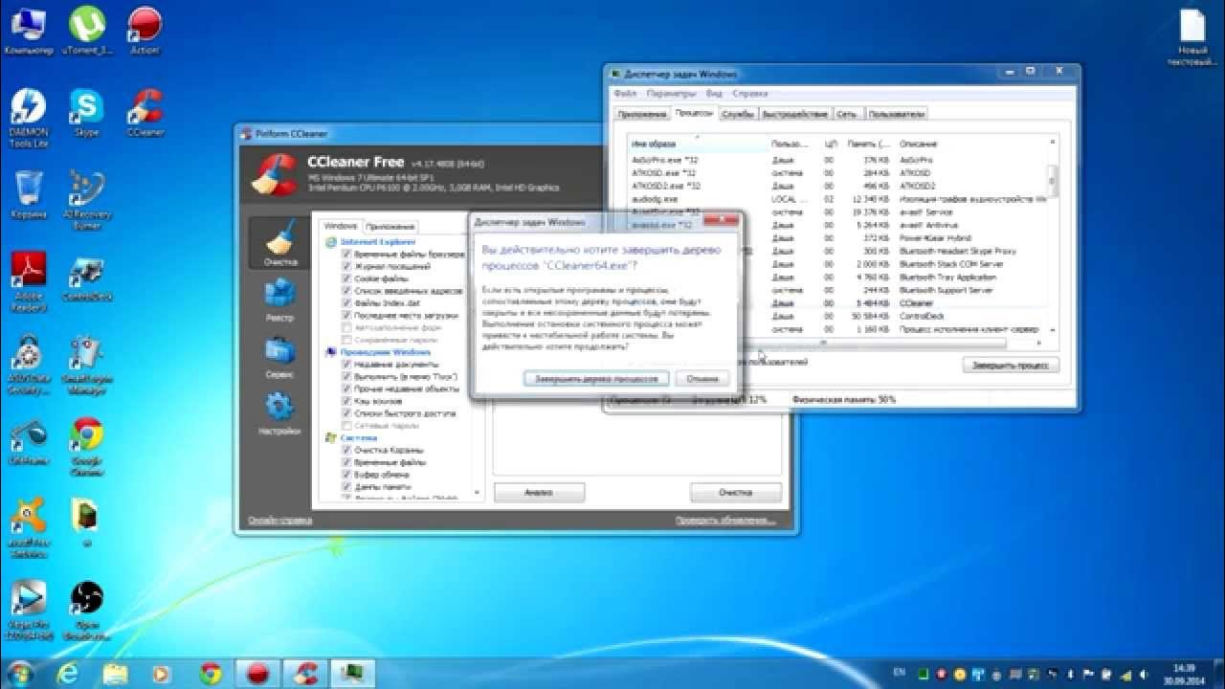Click Завершить процесс button in Task Manager
The height and width of the screenshot is (689, 1225).
(x=1011, y=366)
